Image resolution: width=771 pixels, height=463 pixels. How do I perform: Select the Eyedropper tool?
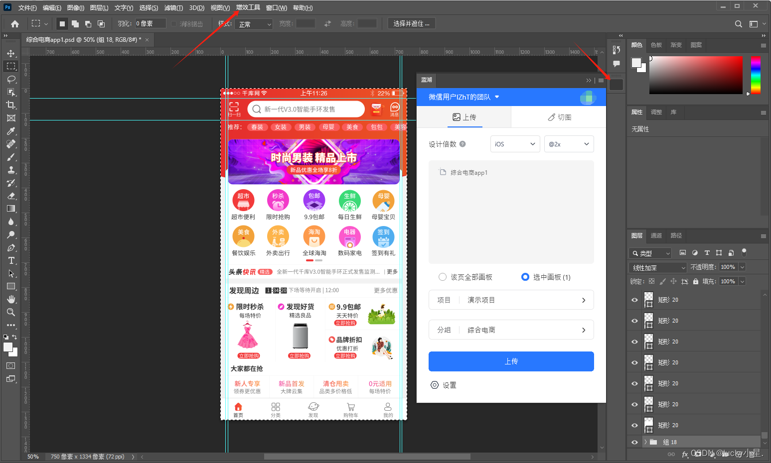(11, 131)
